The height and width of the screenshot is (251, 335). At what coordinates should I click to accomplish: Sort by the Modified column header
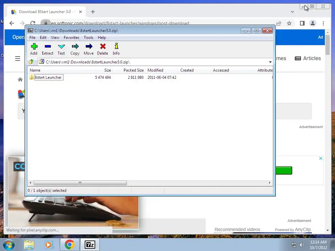[x=162, y=70]
